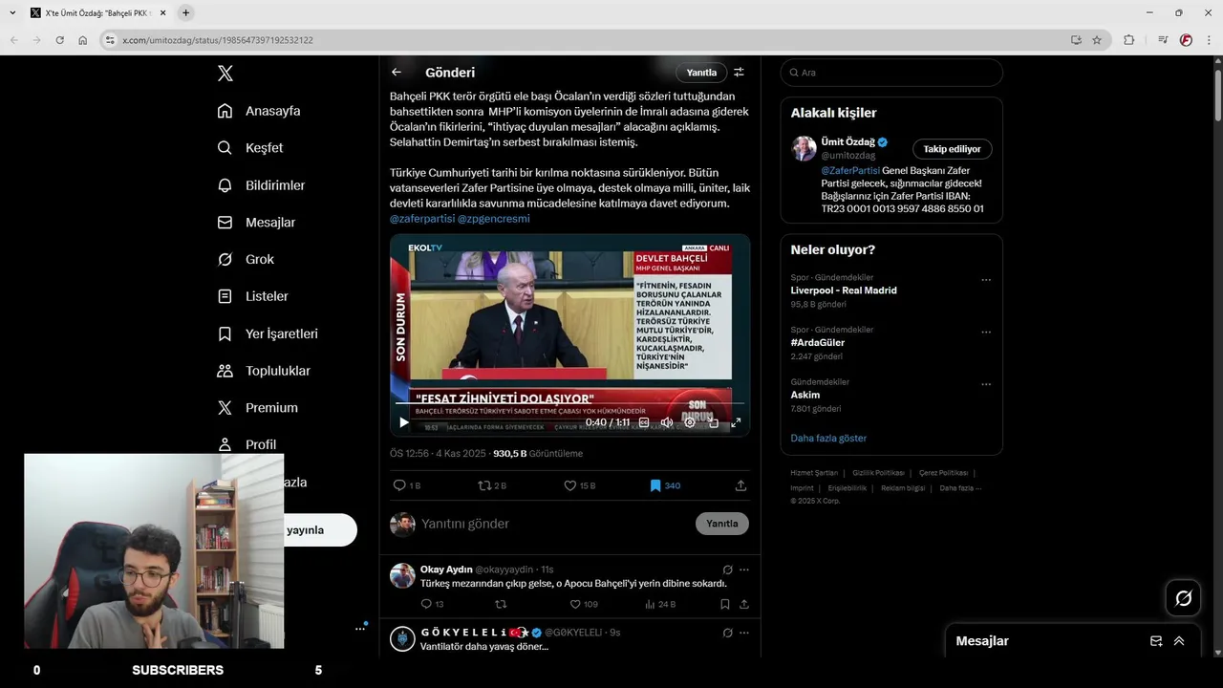Image resolution: width=1223 pixels, height=688 pixels.
Task: Click the Yanıtla button in the post header
Action: tap(701, 73)
